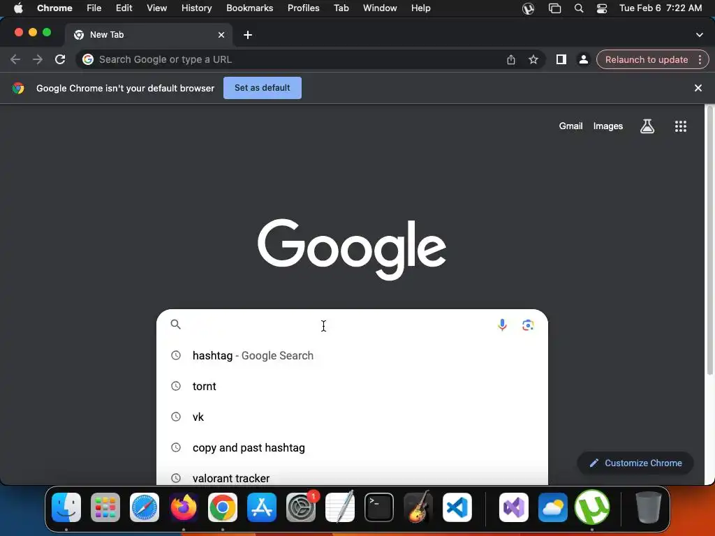Viewport: 715px width, 536px height.
Task: Open the App Store from the dock
Action: [262, 507]
